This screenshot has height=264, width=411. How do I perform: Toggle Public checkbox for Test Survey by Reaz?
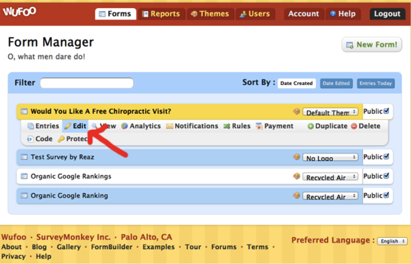(387, 157)
